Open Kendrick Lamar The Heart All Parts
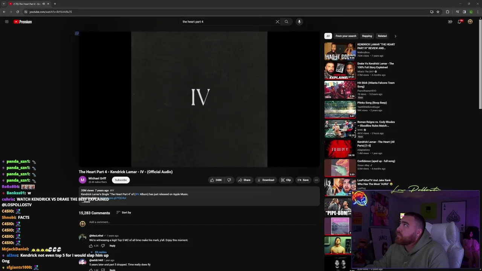 tap(376, 143)
